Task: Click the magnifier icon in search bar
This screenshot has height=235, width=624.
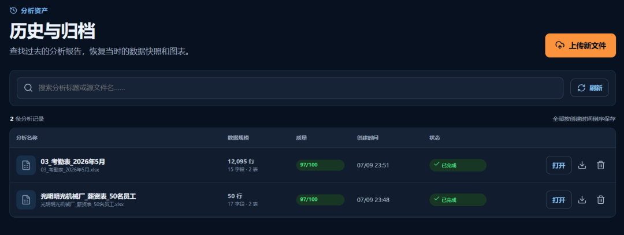Action: coord(28,88)
